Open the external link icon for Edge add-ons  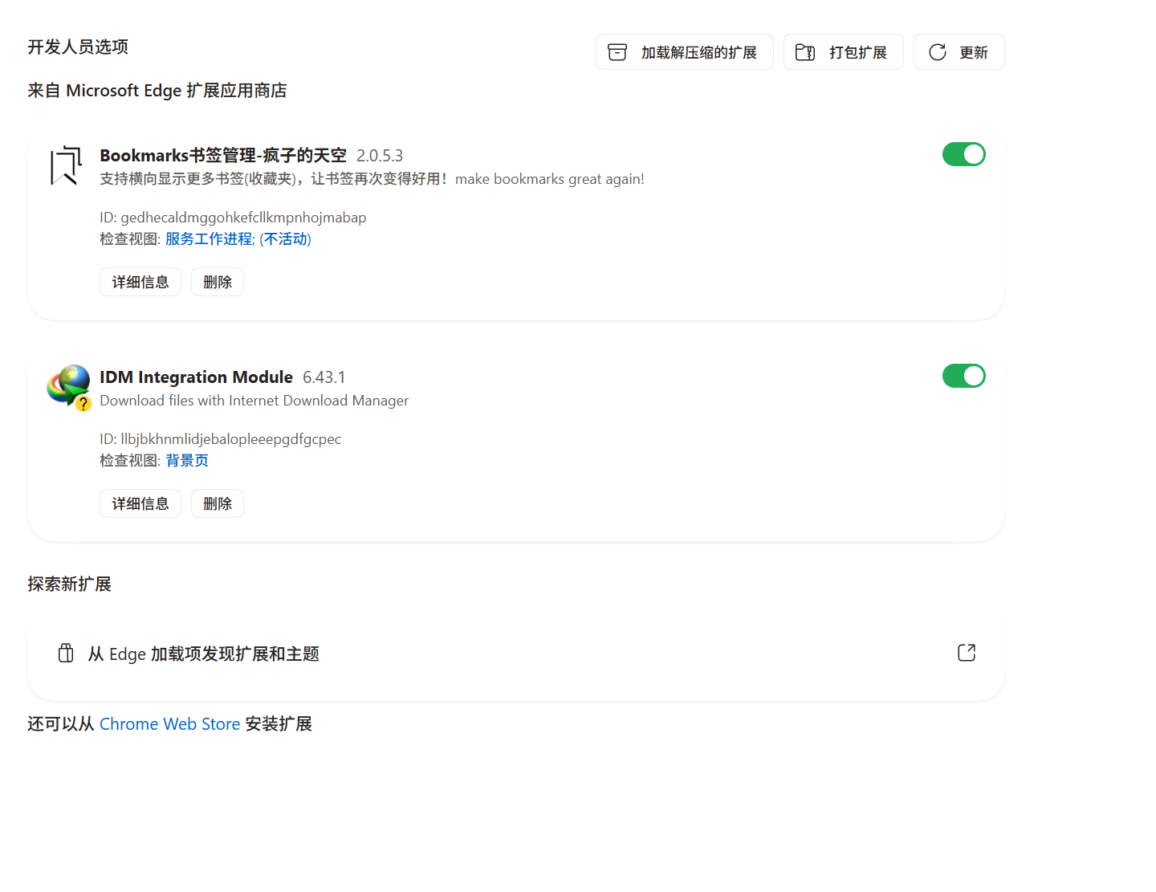[967, 653]
